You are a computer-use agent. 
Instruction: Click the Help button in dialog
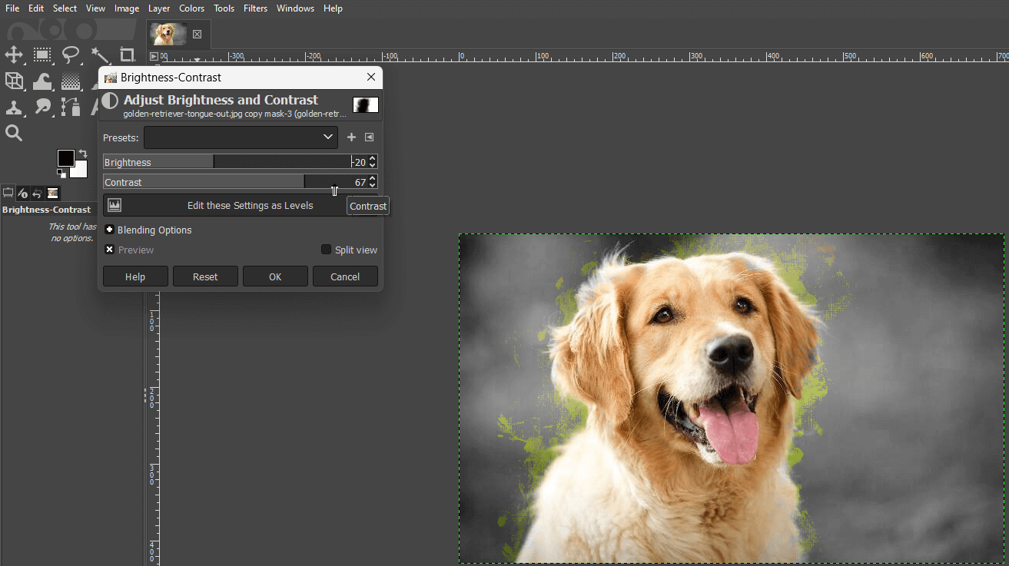(x=135, y=276)
